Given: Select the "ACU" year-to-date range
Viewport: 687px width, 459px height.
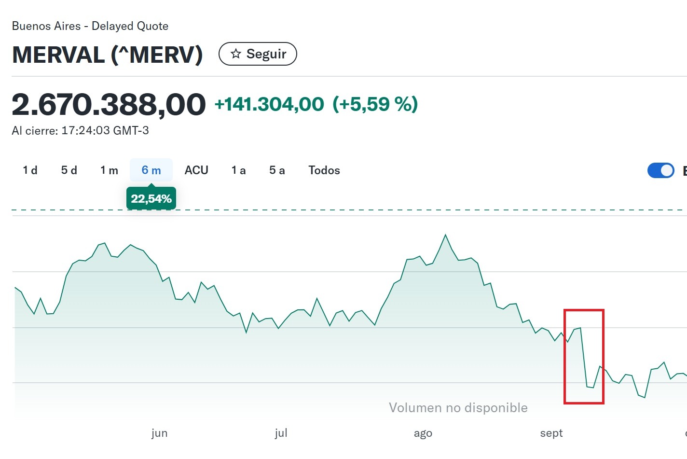Looking at the screenshot, I should coord(196,170).
